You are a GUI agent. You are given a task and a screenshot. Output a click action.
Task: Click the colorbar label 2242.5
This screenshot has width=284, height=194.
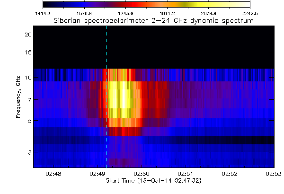[250, 14]
